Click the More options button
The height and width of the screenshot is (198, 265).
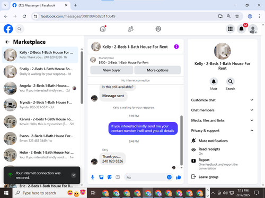[157, 70]
